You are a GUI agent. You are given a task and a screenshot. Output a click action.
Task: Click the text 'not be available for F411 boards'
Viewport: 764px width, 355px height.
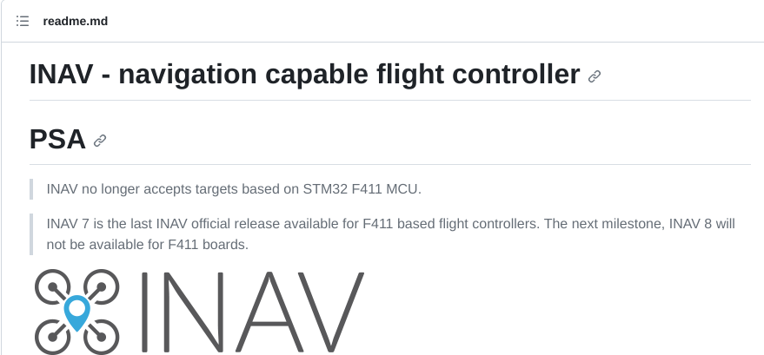tap(146, 245)
